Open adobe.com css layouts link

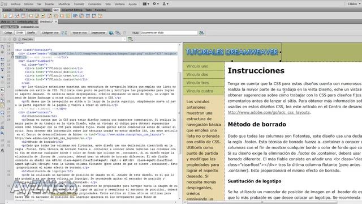(x=269, y=112)
